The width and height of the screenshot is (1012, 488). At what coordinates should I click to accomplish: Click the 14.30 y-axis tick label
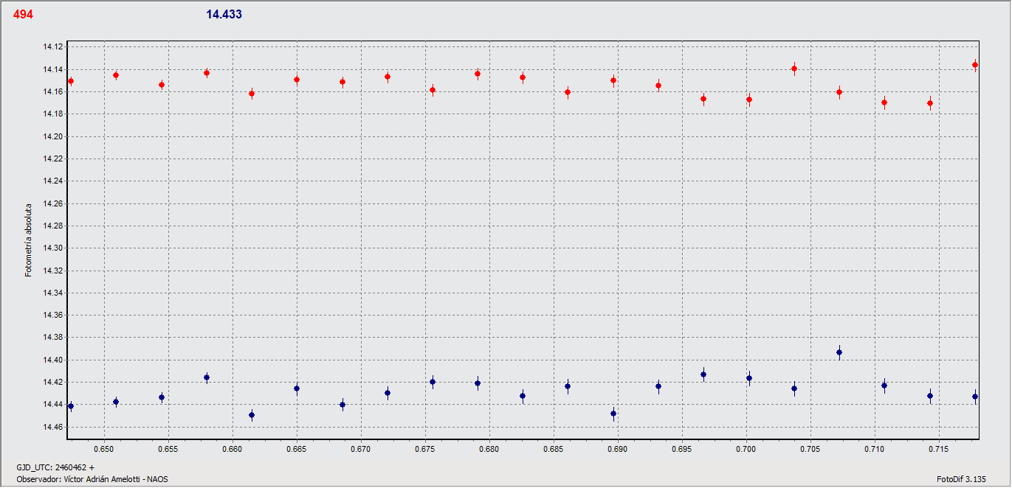pos(53,248)
